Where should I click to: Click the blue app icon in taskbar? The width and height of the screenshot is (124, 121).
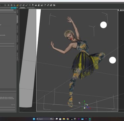82,119
